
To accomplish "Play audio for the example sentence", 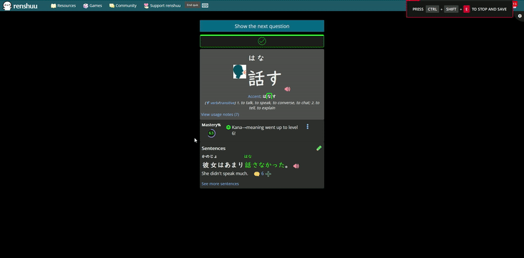I will tap(296, 166).
